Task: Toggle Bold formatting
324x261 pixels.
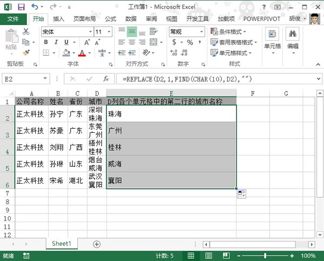Action: pos(46,42)
